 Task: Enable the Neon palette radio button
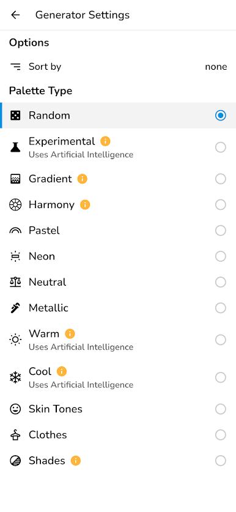tap(221, 256)
